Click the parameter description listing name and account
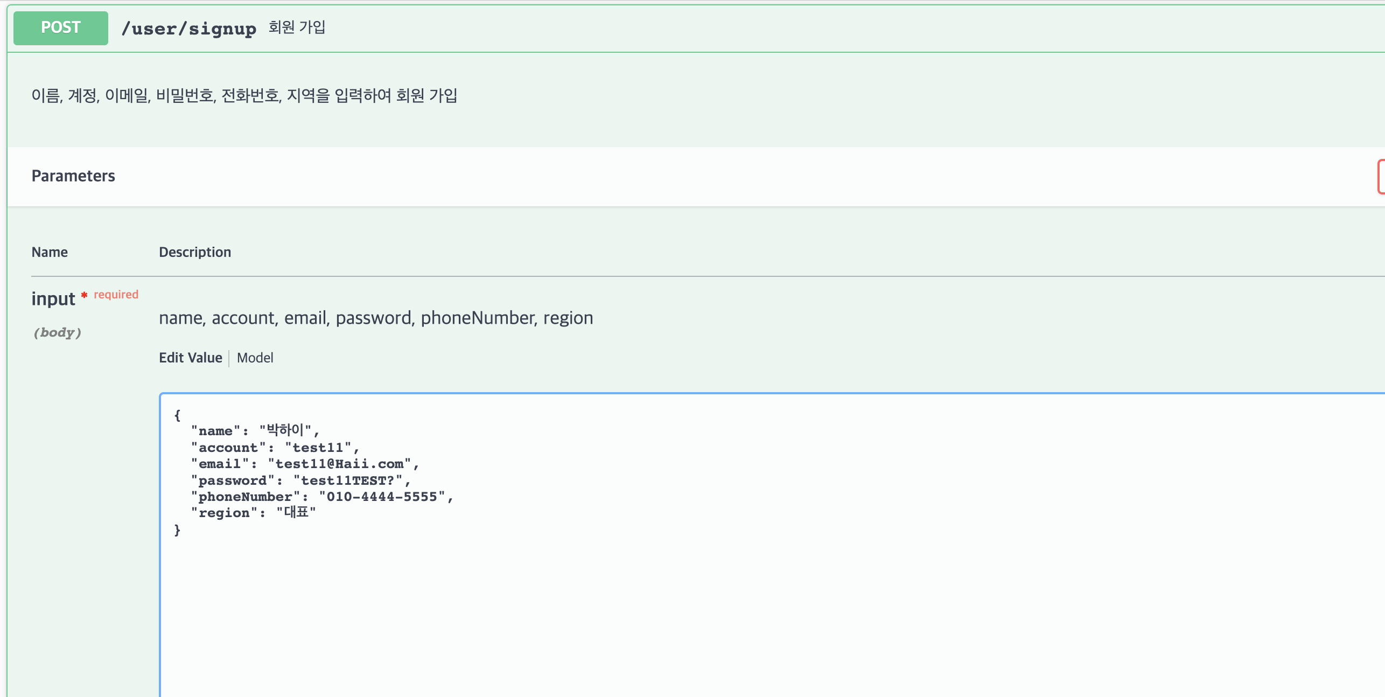The height and width of the screenshot is (697, 1385). 375,318
